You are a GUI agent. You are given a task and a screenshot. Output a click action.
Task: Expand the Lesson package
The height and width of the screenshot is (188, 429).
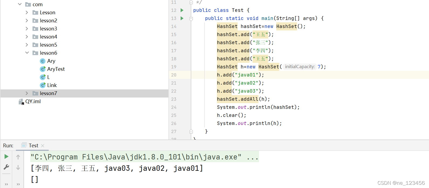coord(27,12)
